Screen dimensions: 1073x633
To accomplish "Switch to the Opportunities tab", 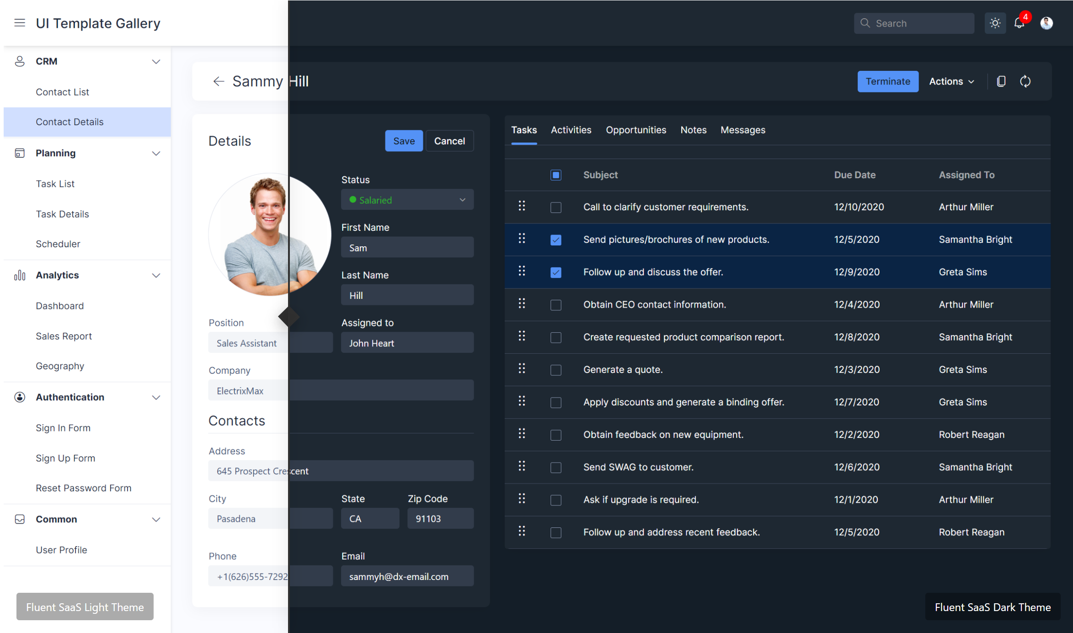I will point(635,130).
